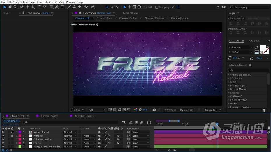Click the Orbit camera tool
271x152 pixels.
(x=22, y=7)
